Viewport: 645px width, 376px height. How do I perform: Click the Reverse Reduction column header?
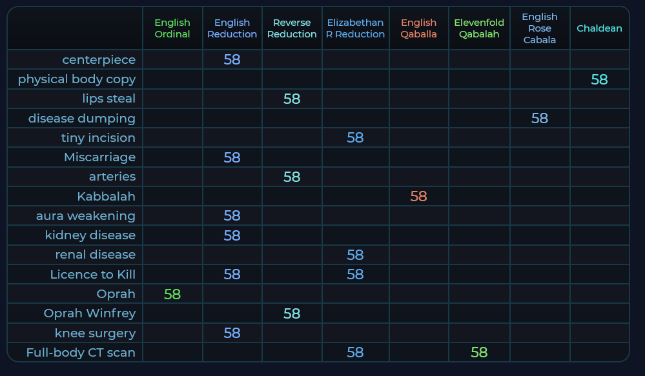pyautogui.click(x=292, y=28)
